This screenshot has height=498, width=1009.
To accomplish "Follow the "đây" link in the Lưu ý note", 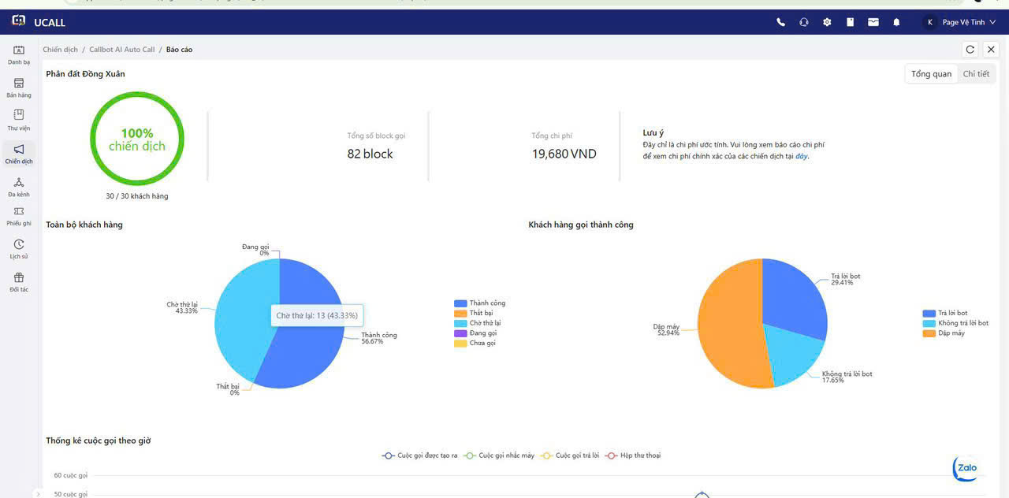I will coord(801,156).
